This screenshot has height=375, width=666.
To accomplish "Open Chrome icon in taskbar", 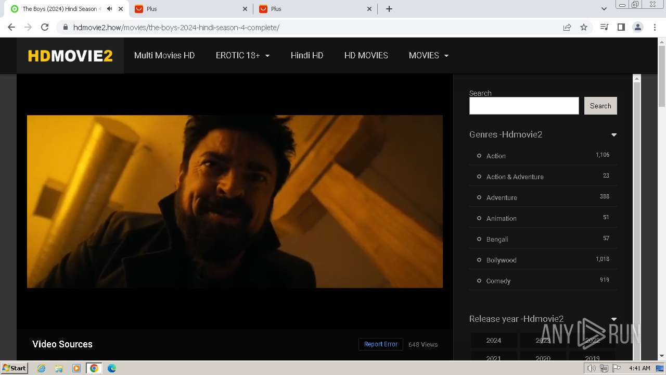I will tap(94, 368).
